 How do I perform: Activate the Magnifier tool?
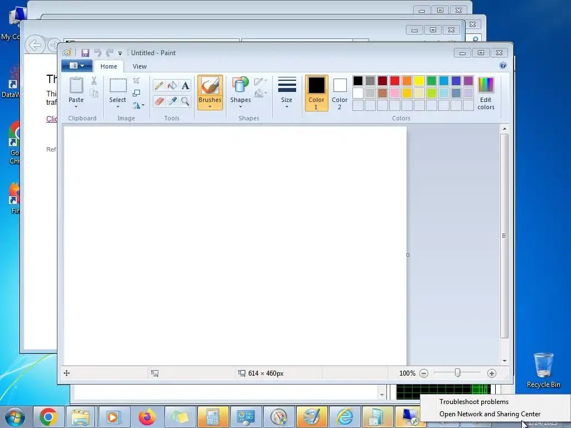click(185, 101)
